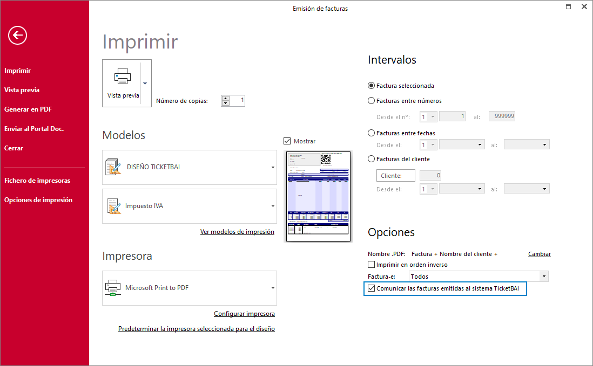The image size is (593, 366).
Task: Open start date dropdown under Facturas entre fechas
Action: pos(480,144)
